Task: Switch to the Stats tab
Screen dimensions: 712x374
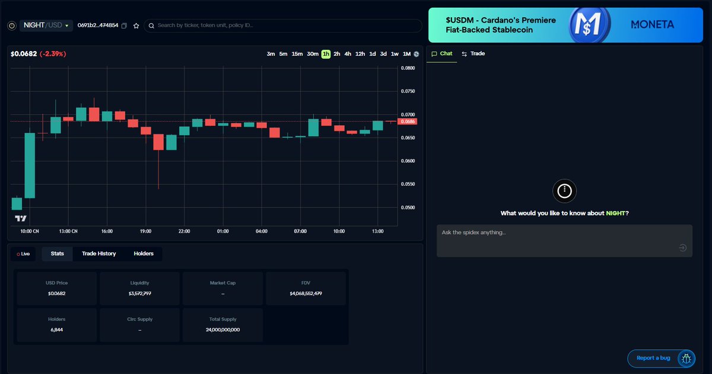Action: pos(58,254)
